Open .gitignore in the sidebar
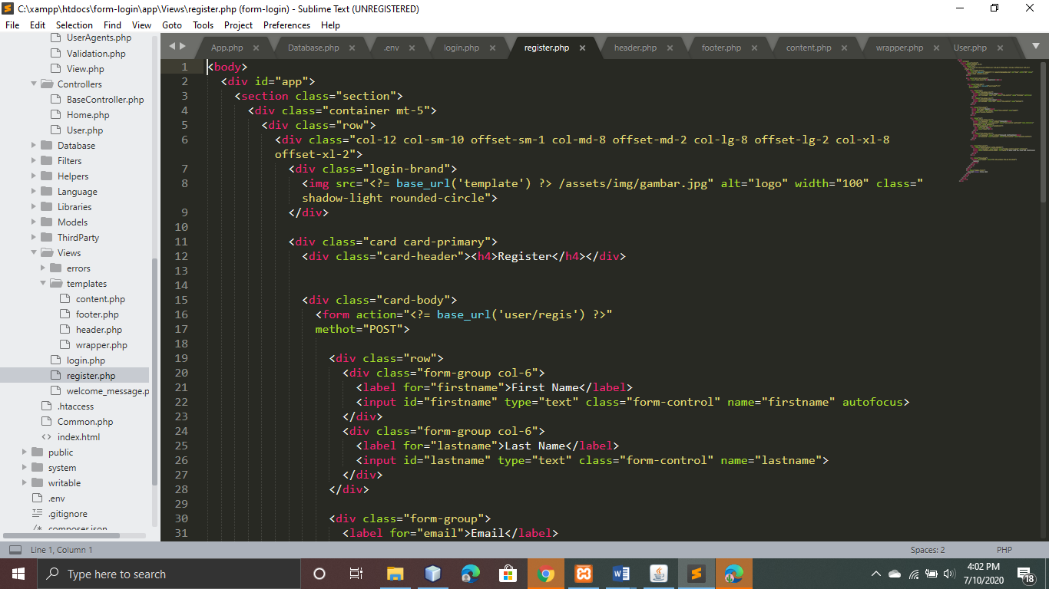The height and width of the screenshot is (589, 1049). 68,514
